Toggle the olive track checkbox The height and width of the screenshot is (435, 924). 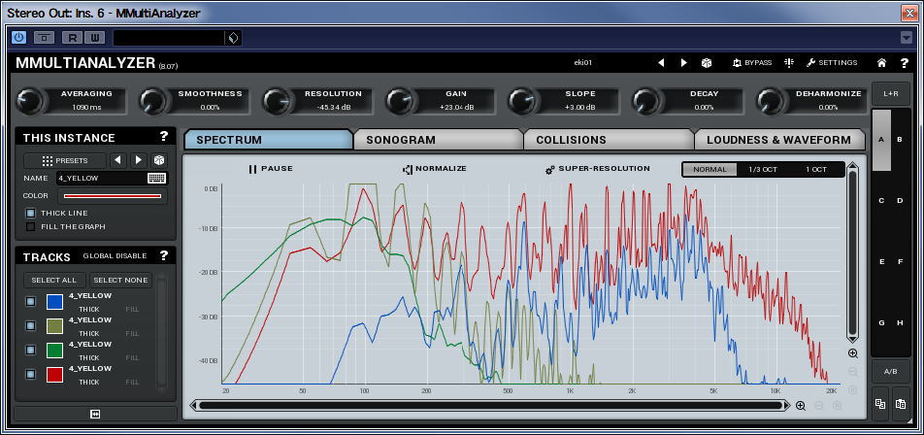[x=31, y=326]
